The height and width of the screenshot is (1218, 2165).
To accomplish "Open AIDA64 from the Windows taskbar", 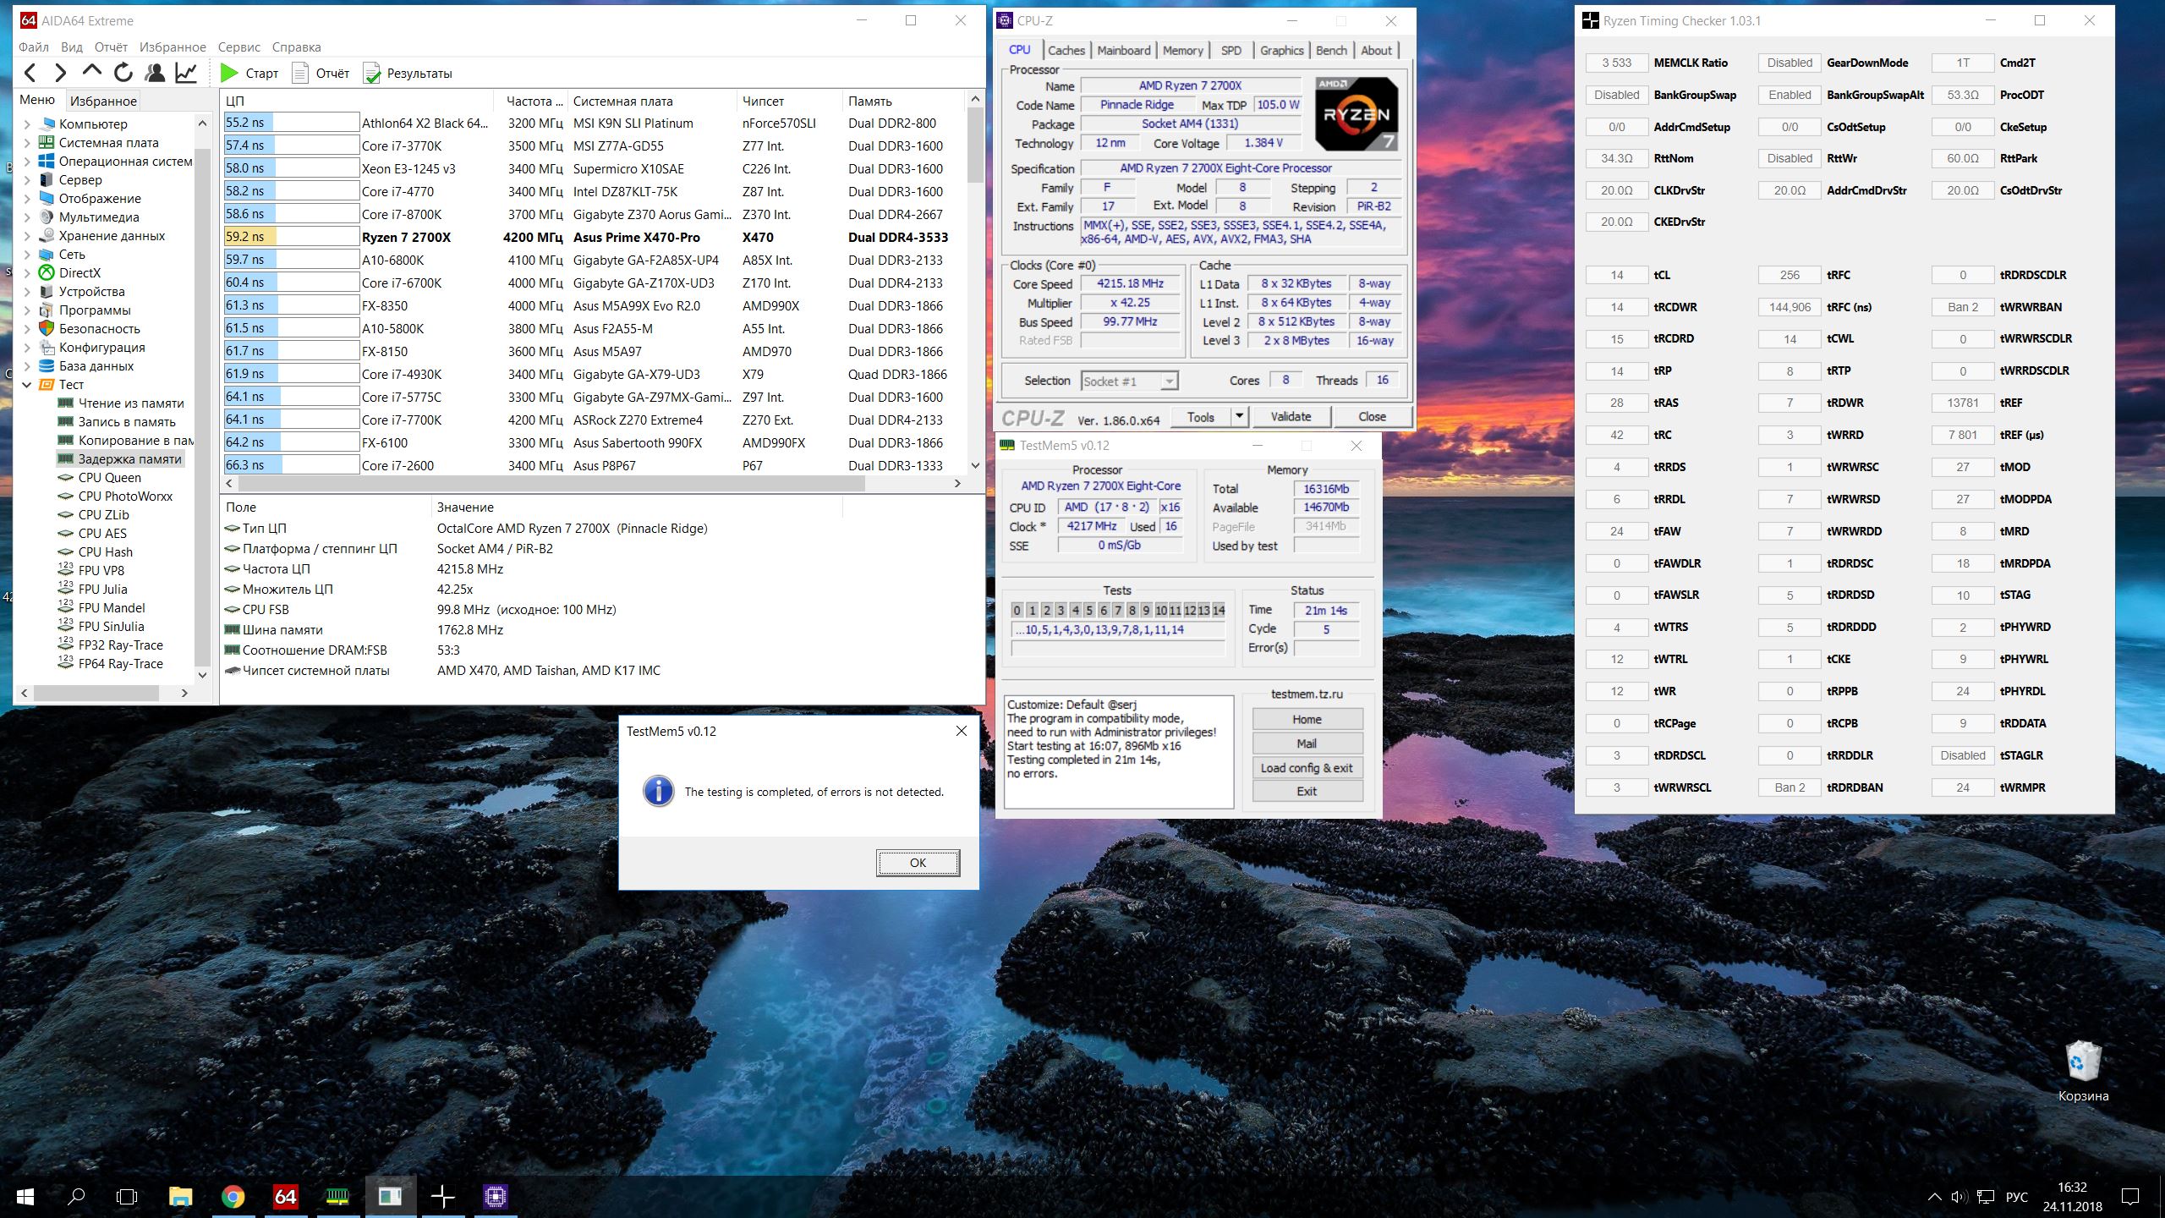I will coord(285,1196).
